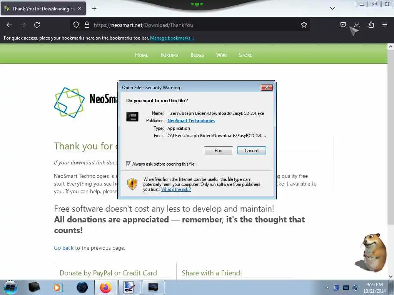Open NeoSmart Technologies publisher link
Viewport: 394px width, 295px height.
pos(191,121)
